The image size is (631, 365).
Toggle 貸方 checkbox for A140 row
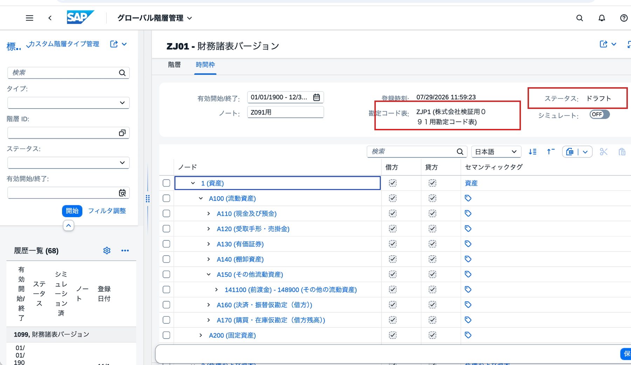pos(432,259)
